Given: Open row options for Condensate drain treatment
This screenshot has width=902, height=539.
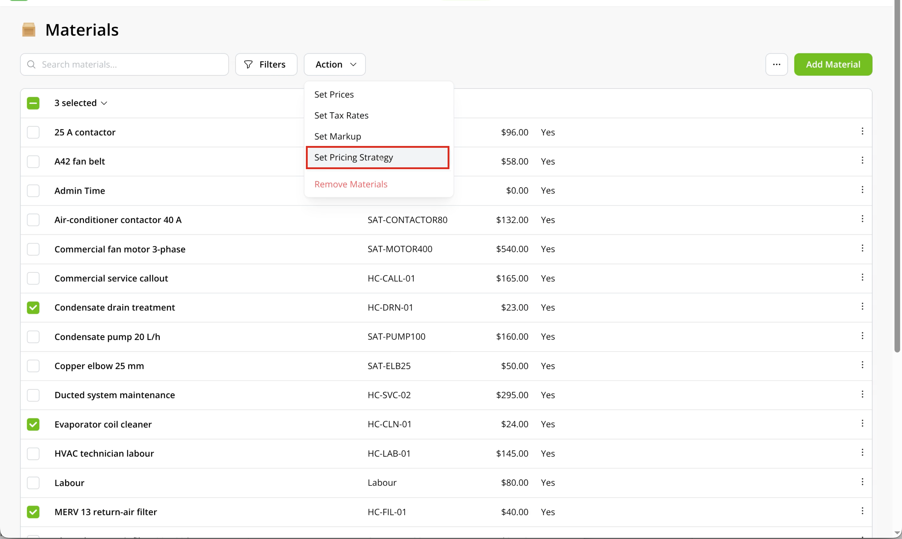Looking at the screenshot, I should click(x=862, y=307).
